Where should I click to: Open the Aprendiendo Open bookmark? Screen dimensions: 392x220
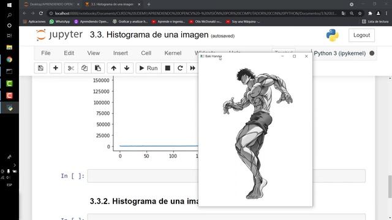coord(91,22)
